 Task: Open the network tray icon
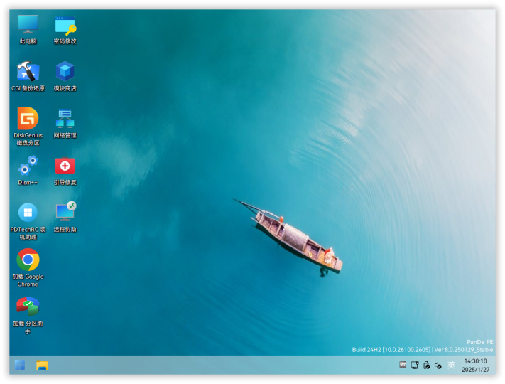coord(415,365)
